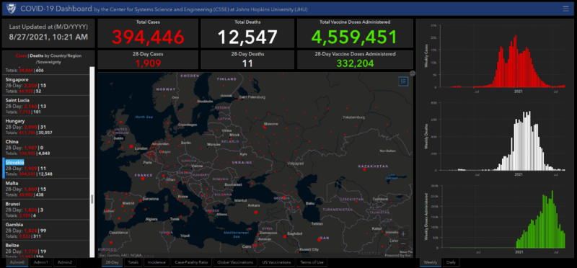Click the COVID-19 Dashboard title text
This screenshot has height=268, width=577.
pos(56,9)
